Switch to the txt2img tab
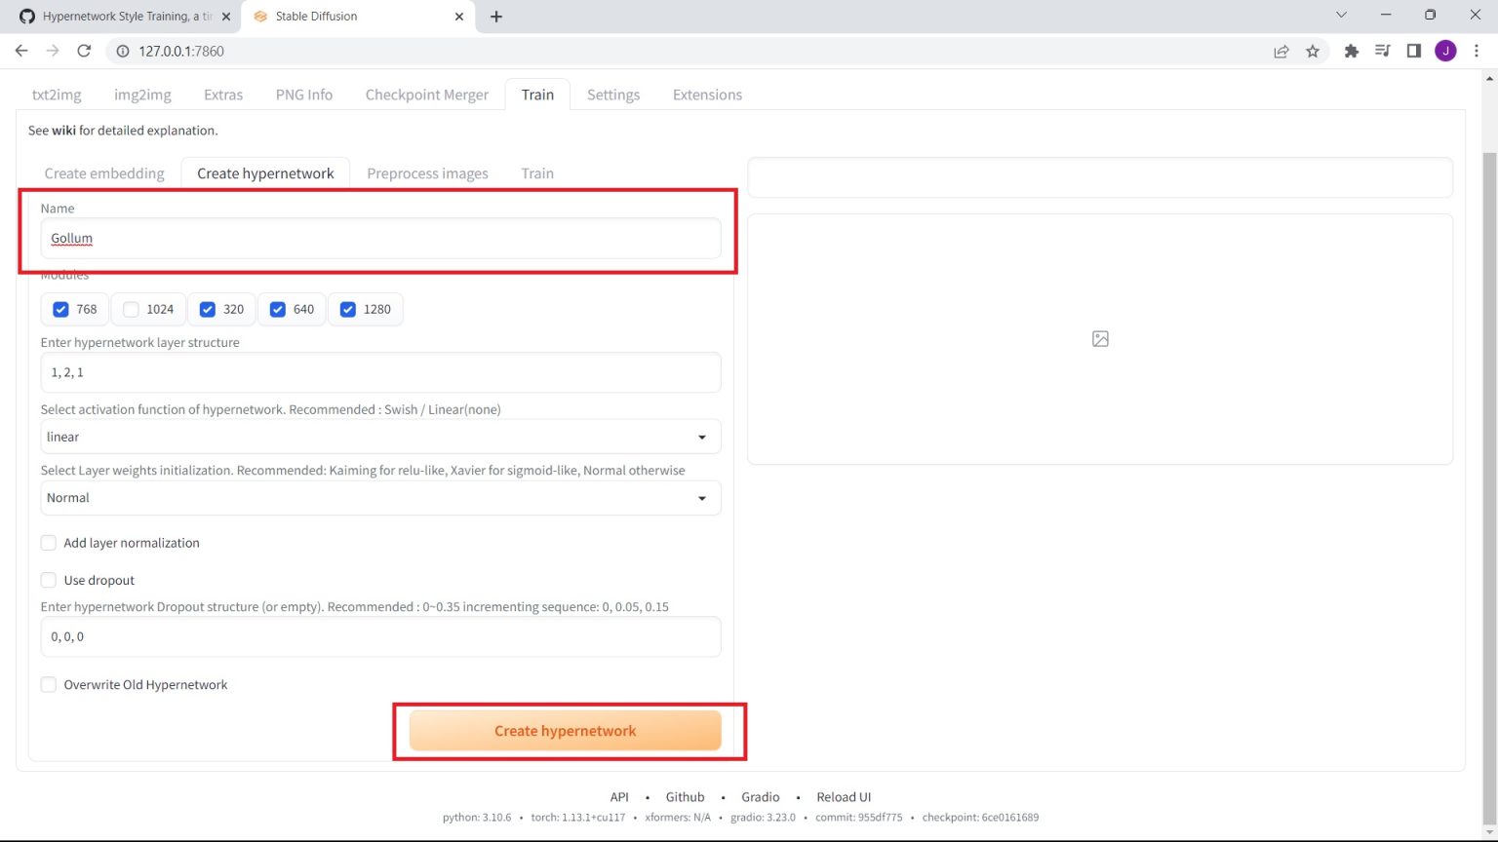The height and width of the screenshot is (842, 1498). click(57, 95)
